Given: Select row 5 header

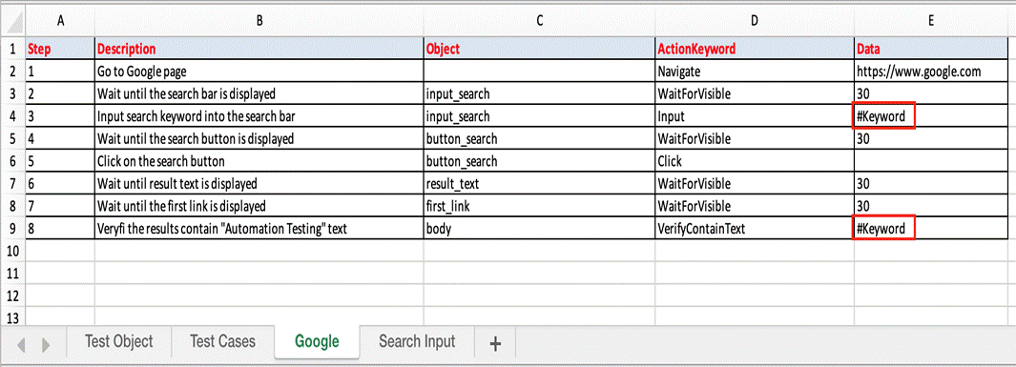Looking at the screenshot, I should click(13, 138).
